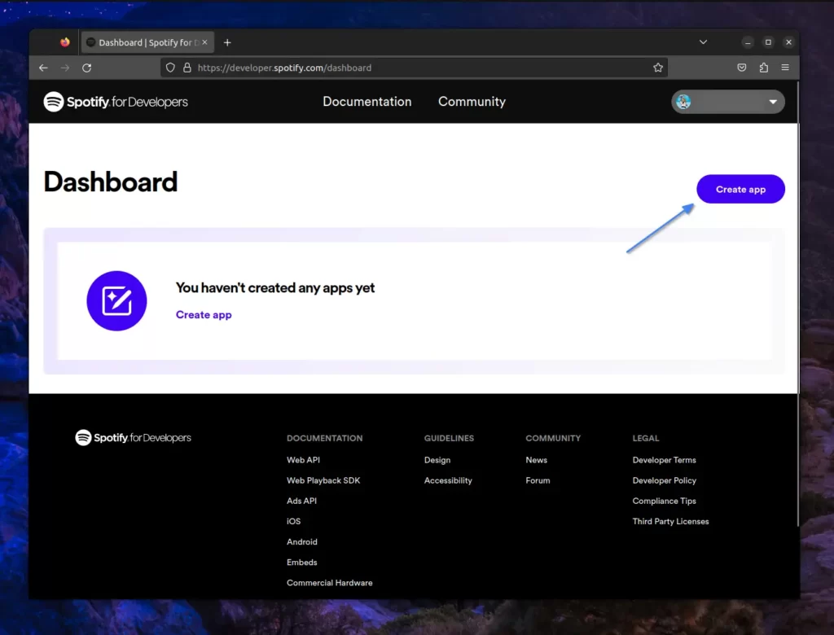Open the Developer Policy link

coord(665,481)
